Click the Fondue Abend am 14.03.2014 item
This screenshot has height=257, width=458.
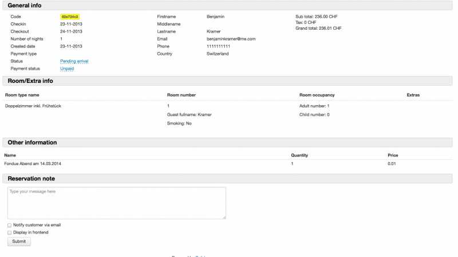coord(33,164)
